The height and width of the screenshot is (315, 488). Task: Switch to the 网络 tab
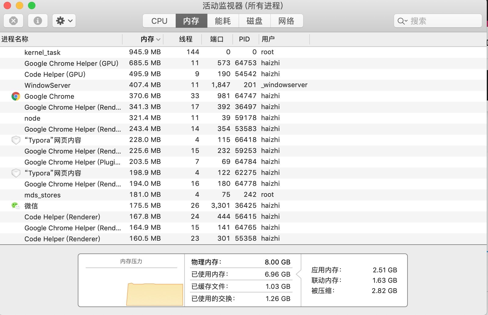click(287, 21)
